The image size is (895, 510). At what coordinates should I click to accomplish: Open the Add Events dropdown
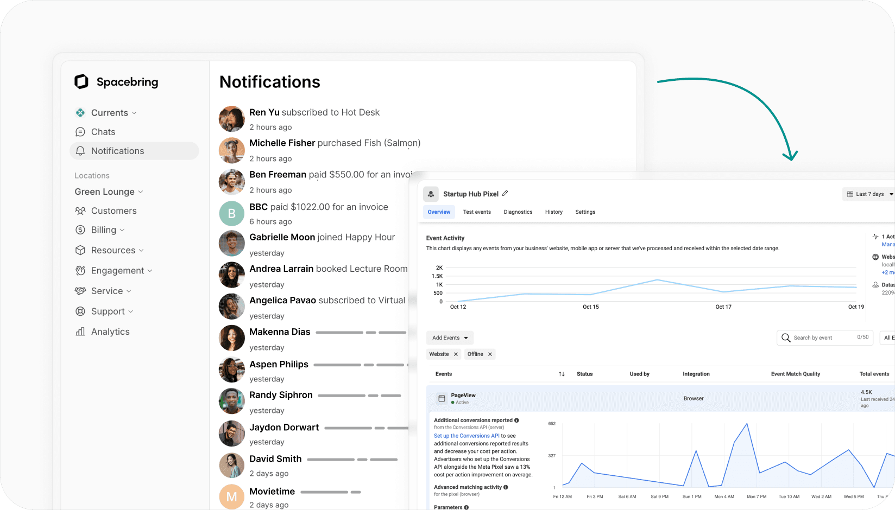[x=450, y=337]
